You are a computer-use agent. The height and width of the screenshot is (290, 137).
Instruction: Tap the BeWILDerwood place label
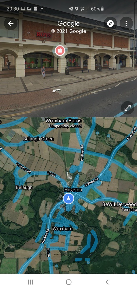pyautogui.click(x=119, y=204)
